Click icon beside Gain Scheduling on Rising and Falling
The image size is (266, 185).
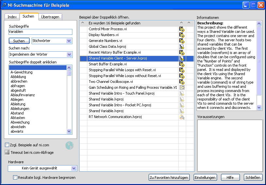point(182,88)
